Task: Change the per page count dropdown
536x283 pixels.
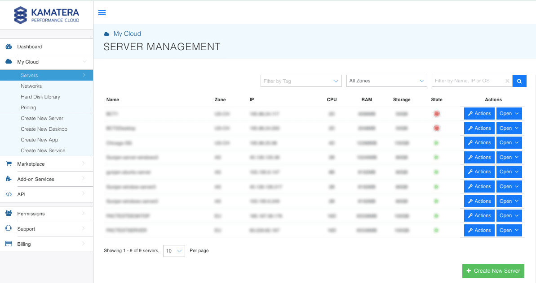Action: pos(174,251)
